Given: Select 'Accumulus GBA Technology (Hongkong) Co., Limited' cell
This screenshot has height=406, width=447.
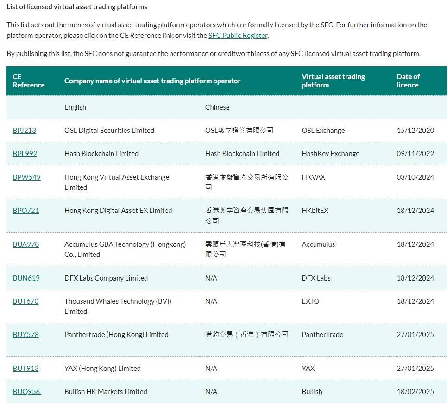Looking at the screenshot, I should coord(125,250).
